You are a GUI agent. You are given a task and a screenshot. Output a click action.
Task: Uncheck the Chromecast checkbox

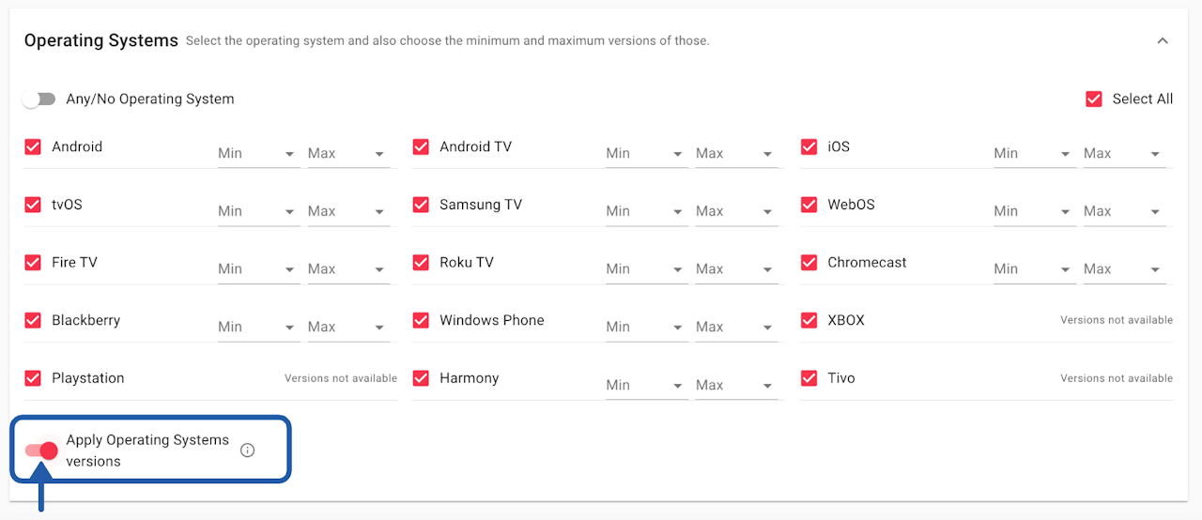click(x=809, y=263)
